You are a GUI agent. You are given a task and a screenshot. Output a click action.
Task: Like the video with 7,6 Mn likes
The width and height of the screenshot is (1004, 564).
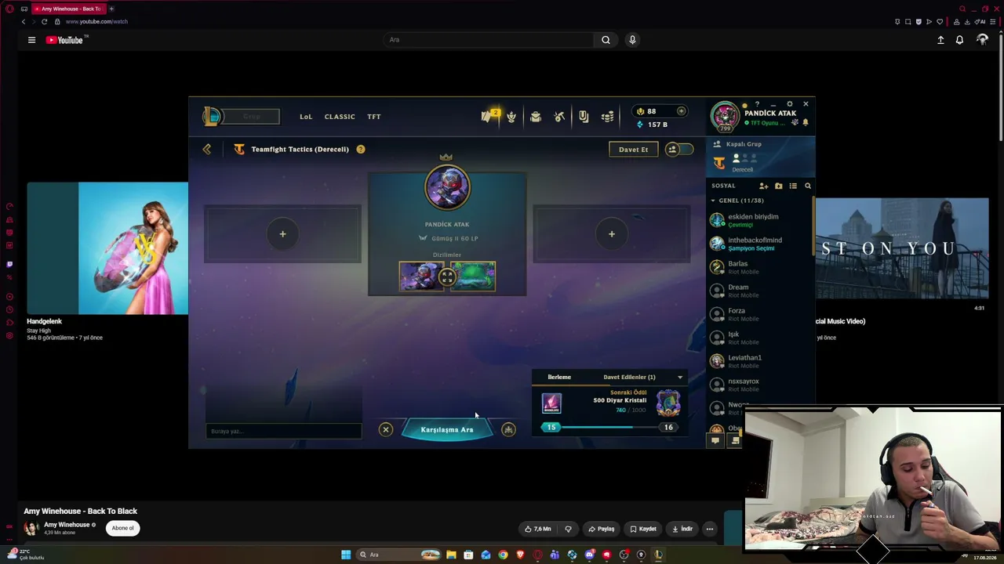pos(539,529)
